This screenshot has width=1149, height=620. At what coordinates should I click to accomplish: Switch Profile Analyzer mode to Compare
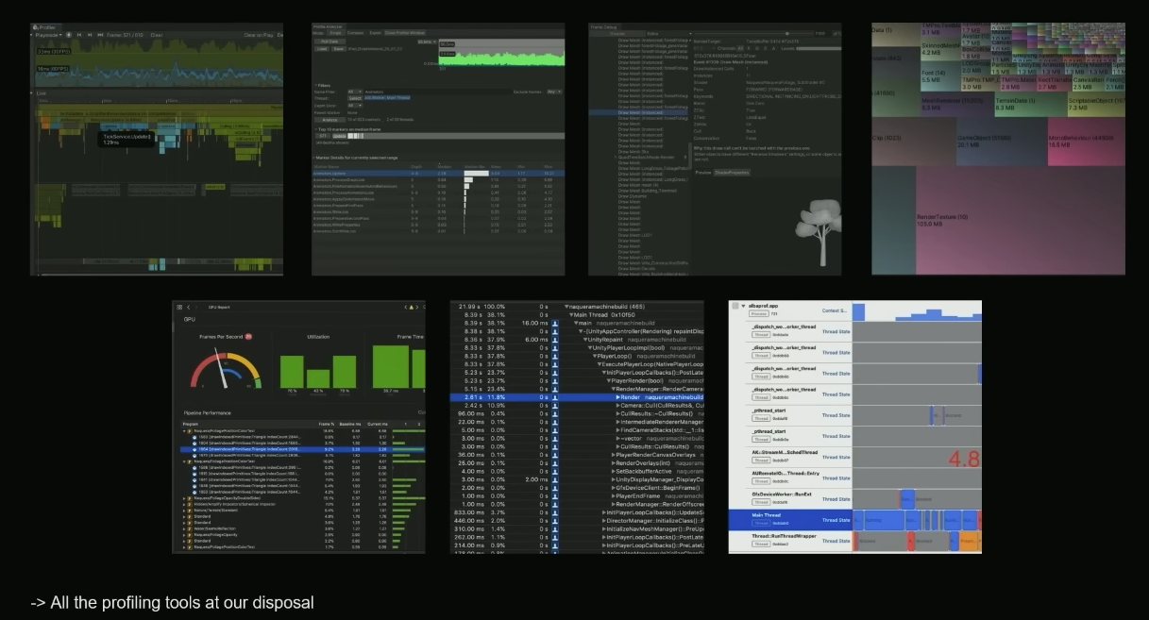click(x=355, y=32)
